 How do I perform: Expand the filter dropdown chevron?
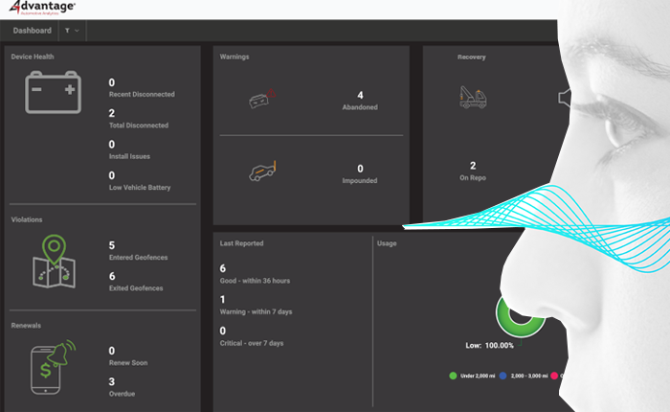(77, 31)
